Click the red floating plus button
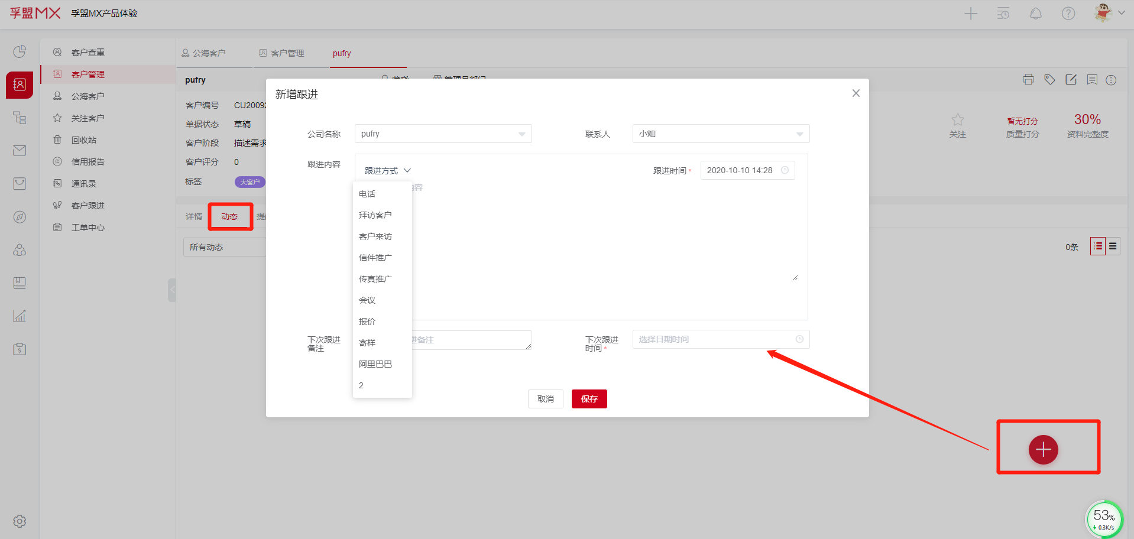Viewport: 1134px width, 539px height. pyautogui.click(x=1043, y=450)
